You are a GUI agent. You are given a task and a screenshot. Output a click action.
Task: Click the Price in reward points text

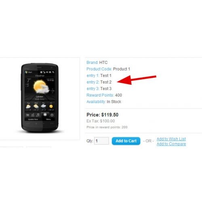pos(107,127)
